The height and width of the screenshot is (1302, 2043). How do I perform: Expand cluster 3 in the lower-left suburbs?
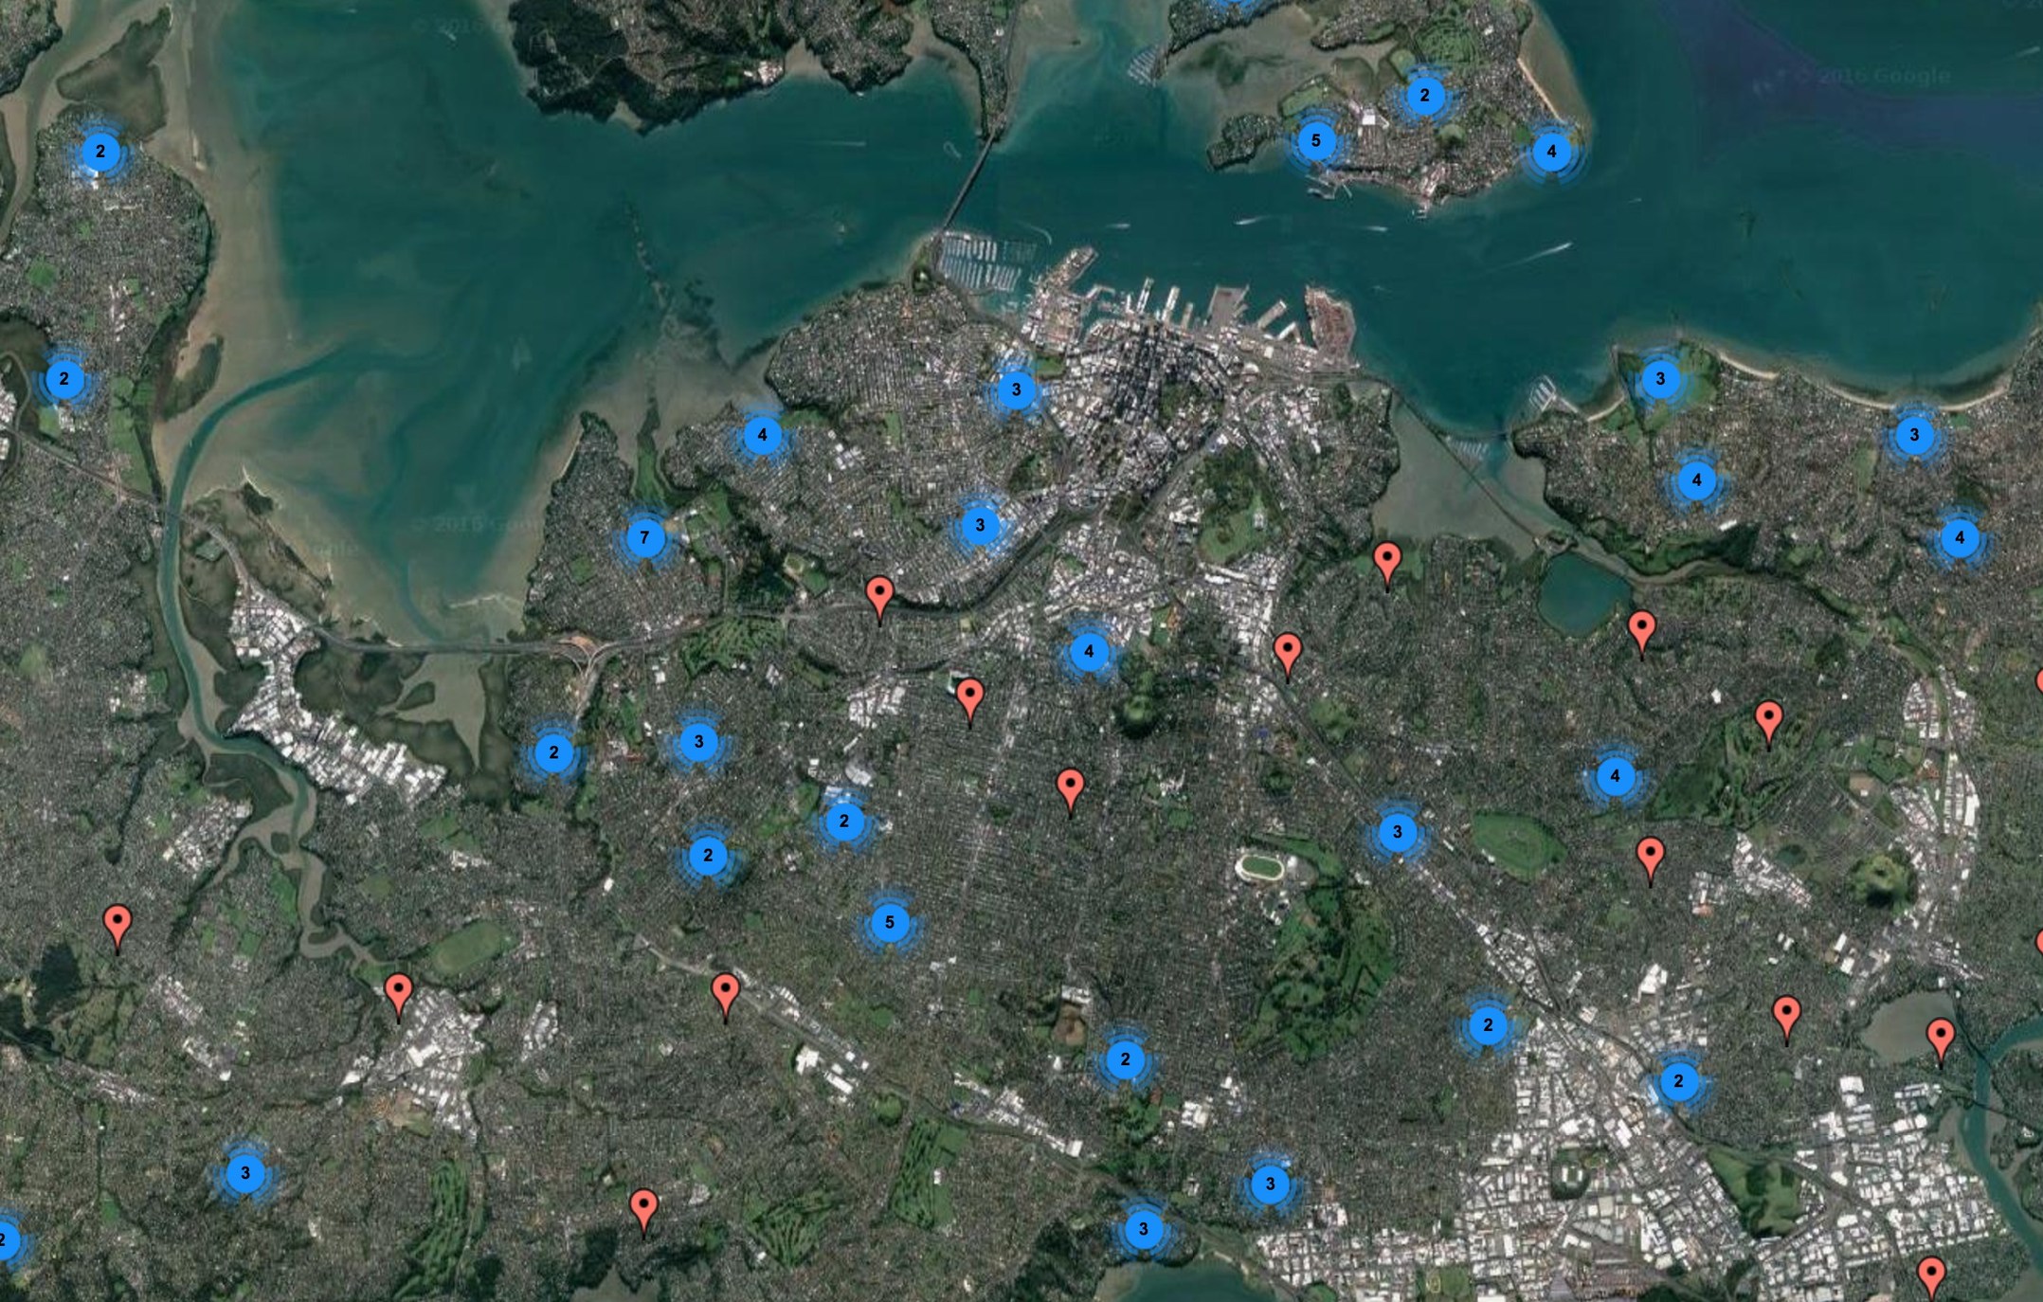[x=245, y=1173]
